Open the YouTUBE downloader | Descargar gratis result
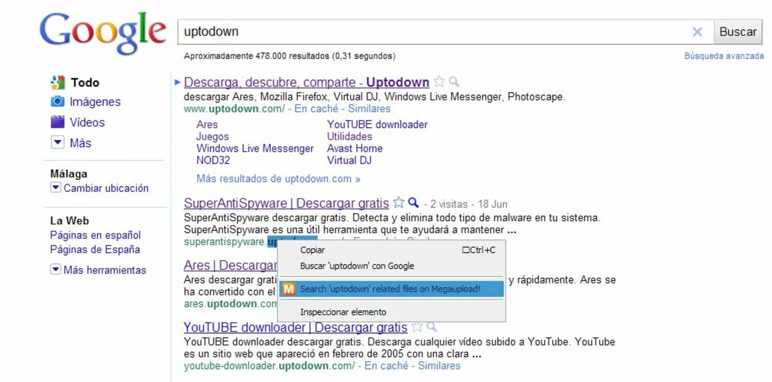Image resolution: width=772 pixels, height=382 pixels. pos(296,328)
